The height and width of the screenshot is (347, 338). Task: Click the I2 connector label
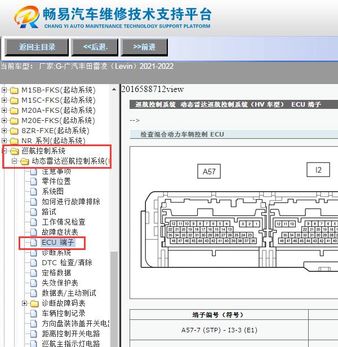pos(318,170)
